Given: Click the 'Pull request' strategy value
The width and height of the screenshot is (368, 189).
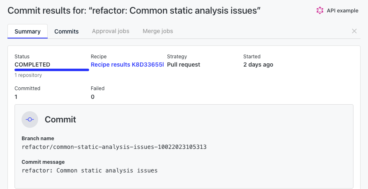Looking at the screenshot, I should coord(184,65).
